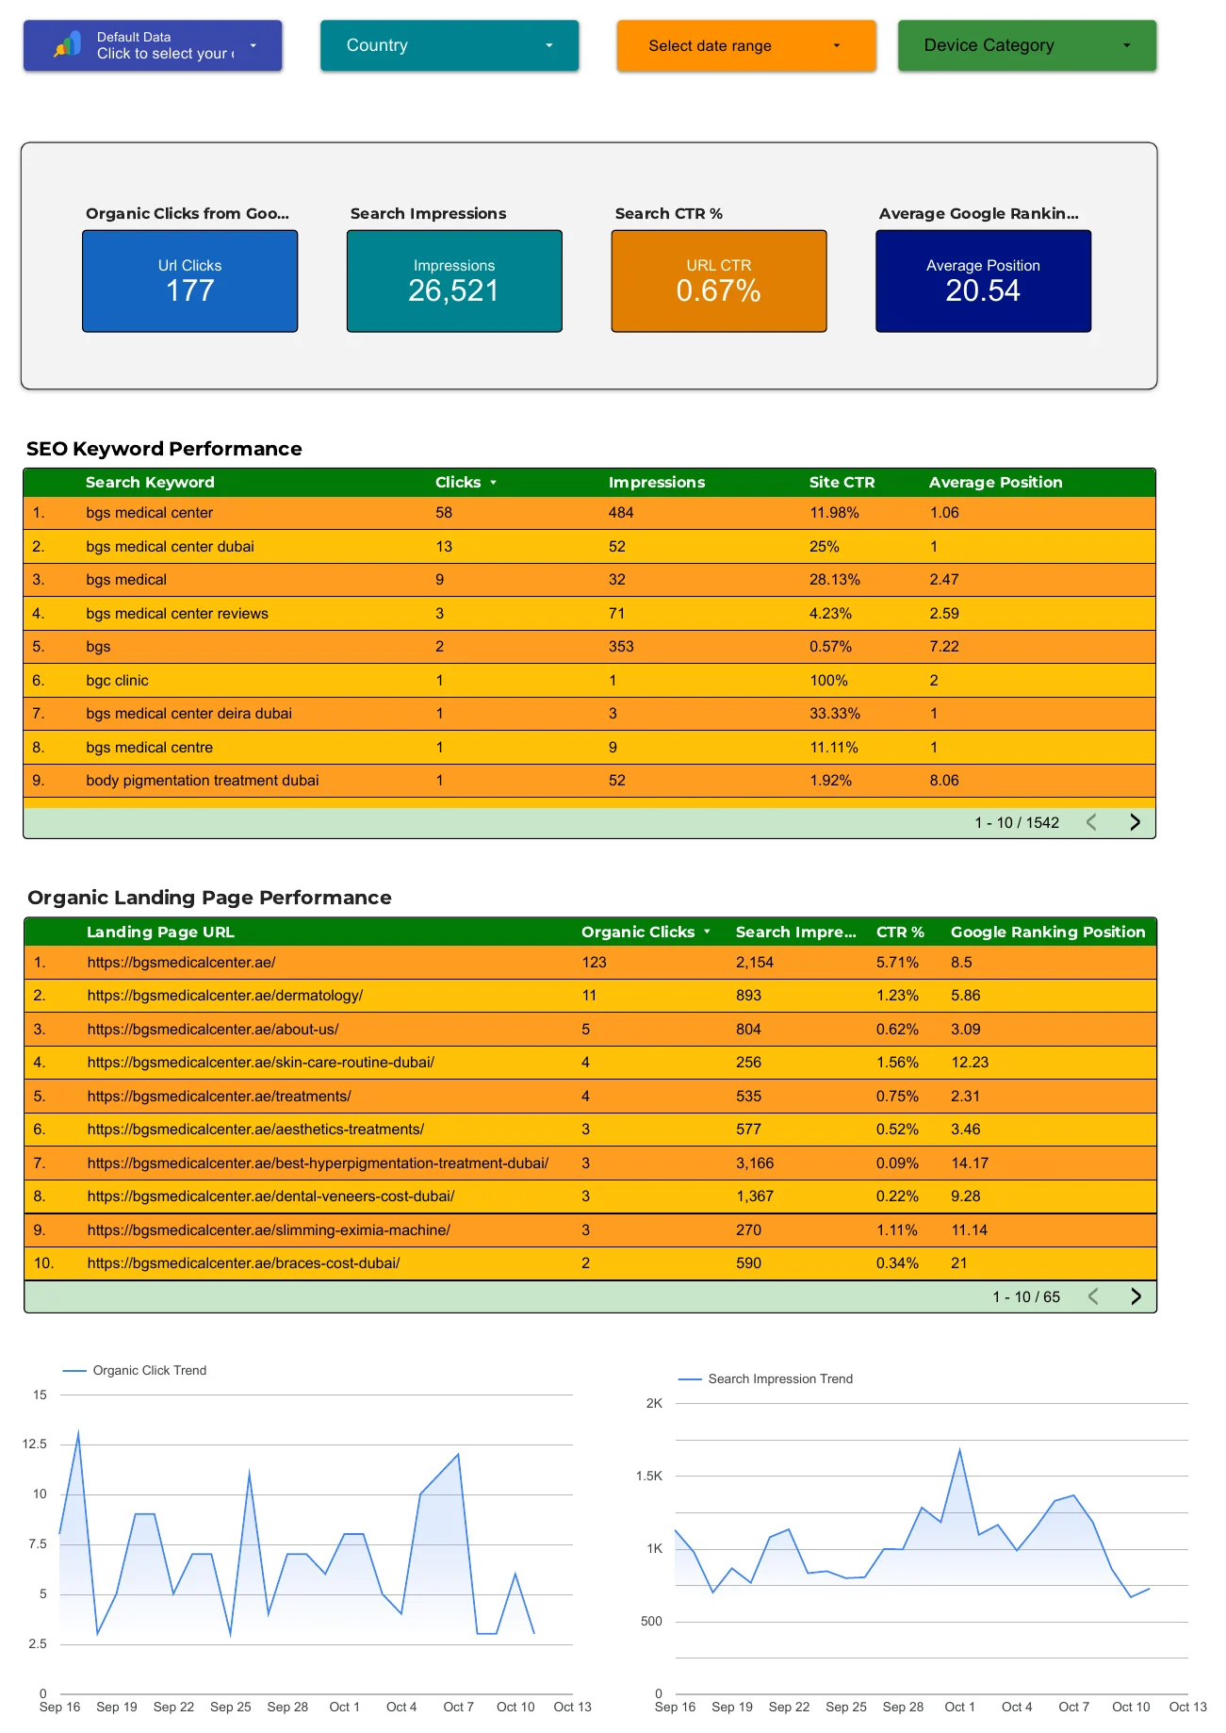
Task: Click the Organic Click Trend legend
Action: (x=135, y=1371)
